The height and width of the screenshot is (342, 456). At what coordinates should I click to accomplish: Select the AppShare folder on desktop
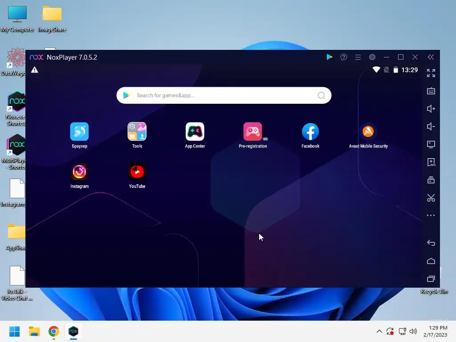click(16, 237)
